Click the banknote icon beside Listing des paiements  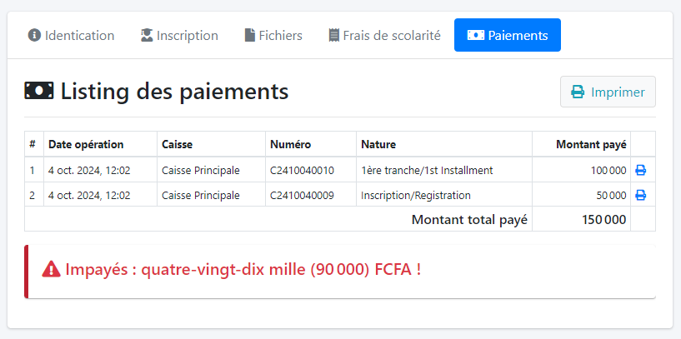click(39, 90)
